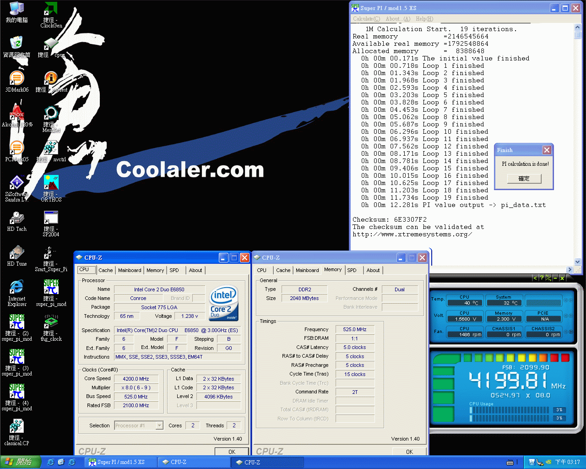Click OK in the left CPU-Z window
This screenshot has width=586, height=469.
click(232, 452)
